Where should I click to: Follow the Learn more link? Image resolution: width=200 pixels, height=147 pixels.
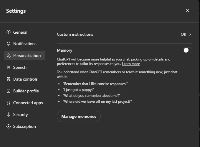(131, 64)
